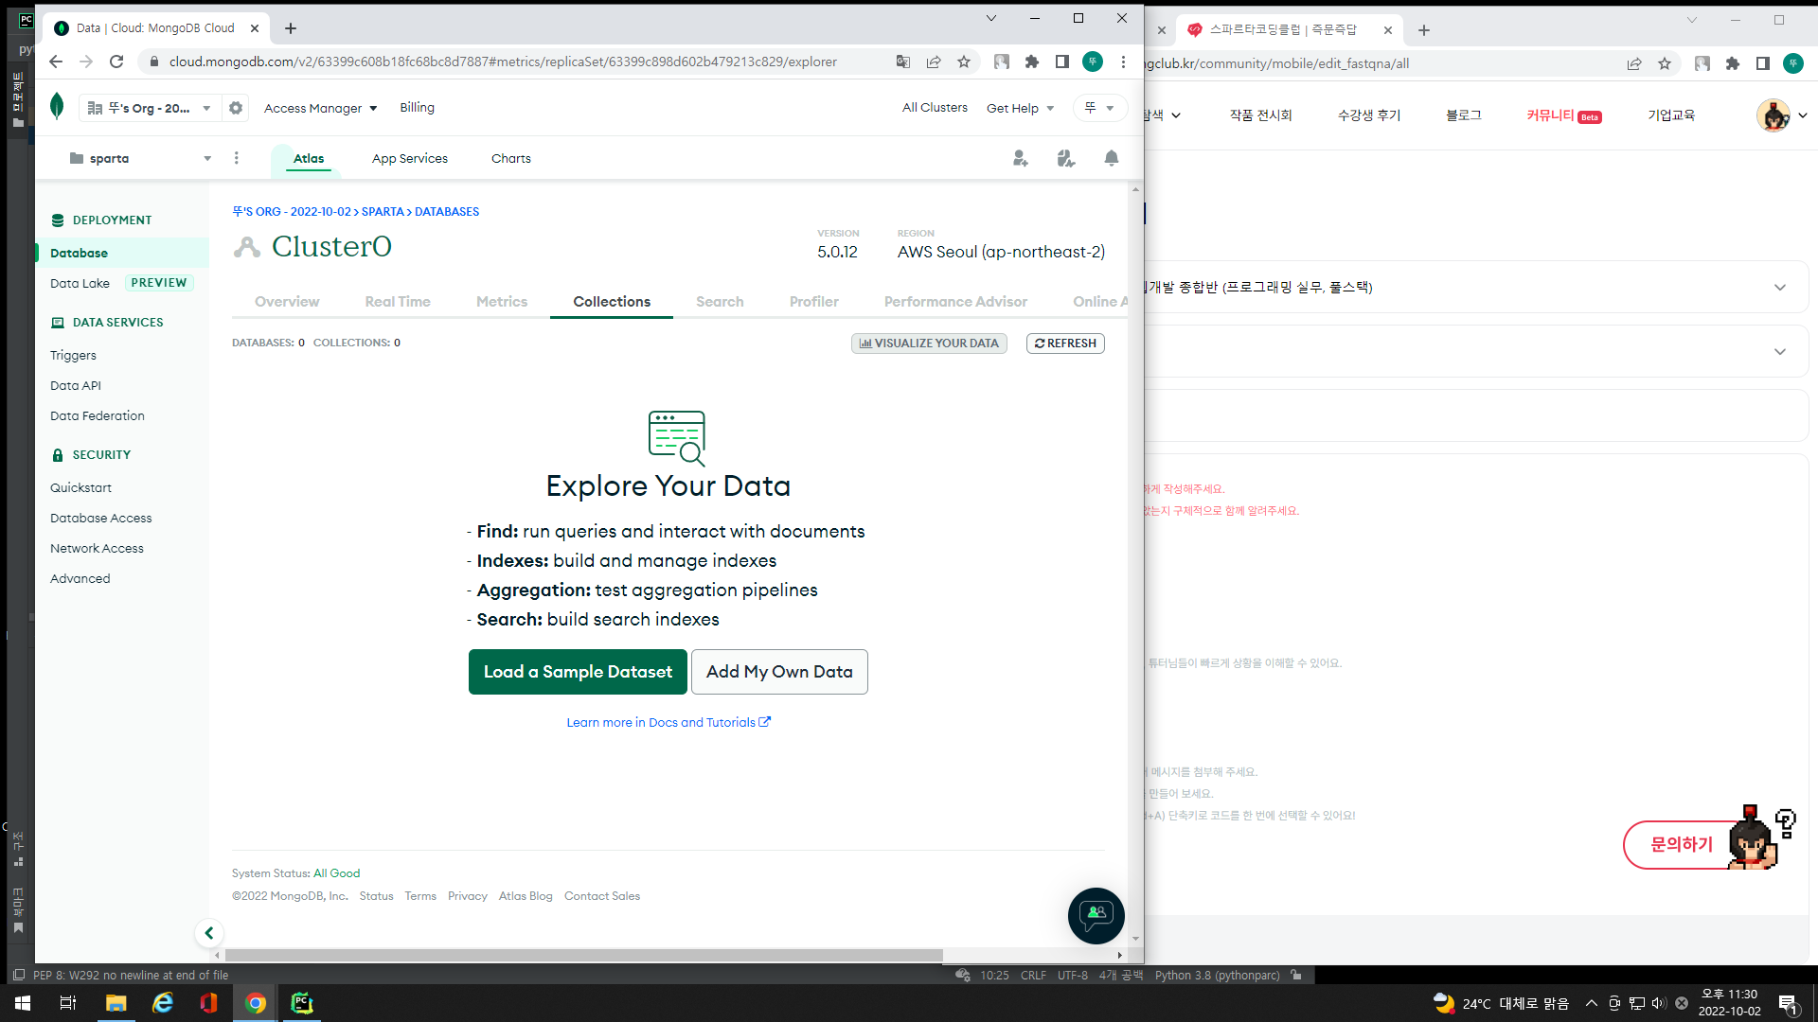Open All Clusters link
The width and height of the screenshot is (1818, 1022).
(x=935, y=107)
